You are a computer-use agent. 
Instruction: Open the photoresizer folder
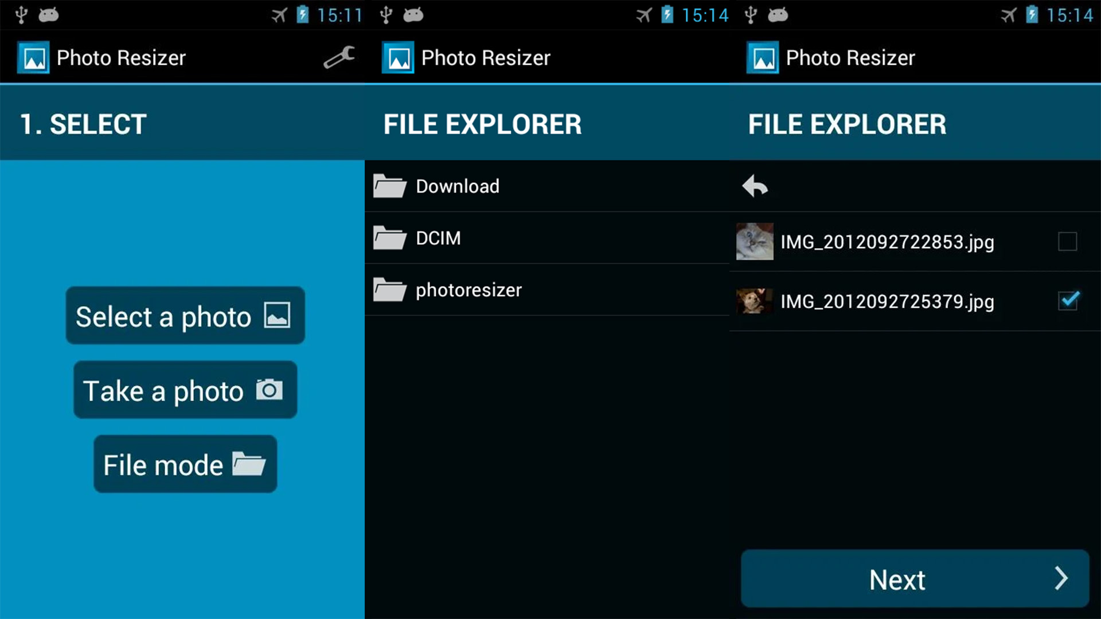click(x=547, y=290)
